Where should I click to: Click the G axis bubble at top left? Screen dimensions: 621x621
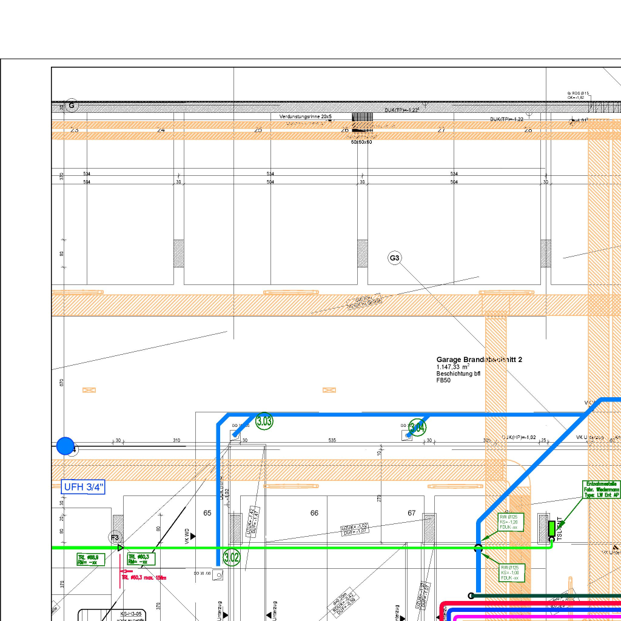coord(72,106)
